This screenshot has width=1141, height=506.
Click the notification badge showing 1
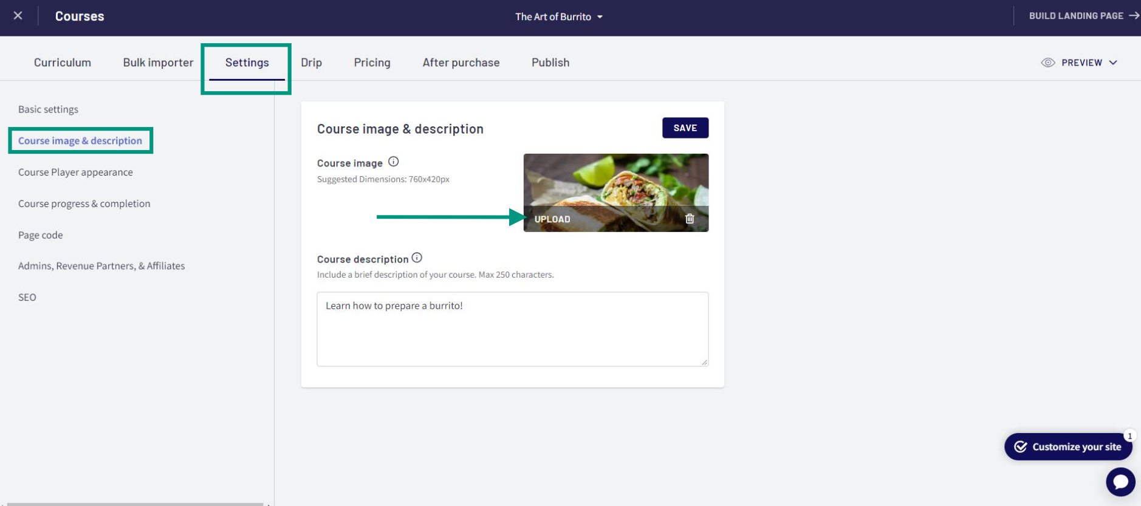tap(1129, 436)
